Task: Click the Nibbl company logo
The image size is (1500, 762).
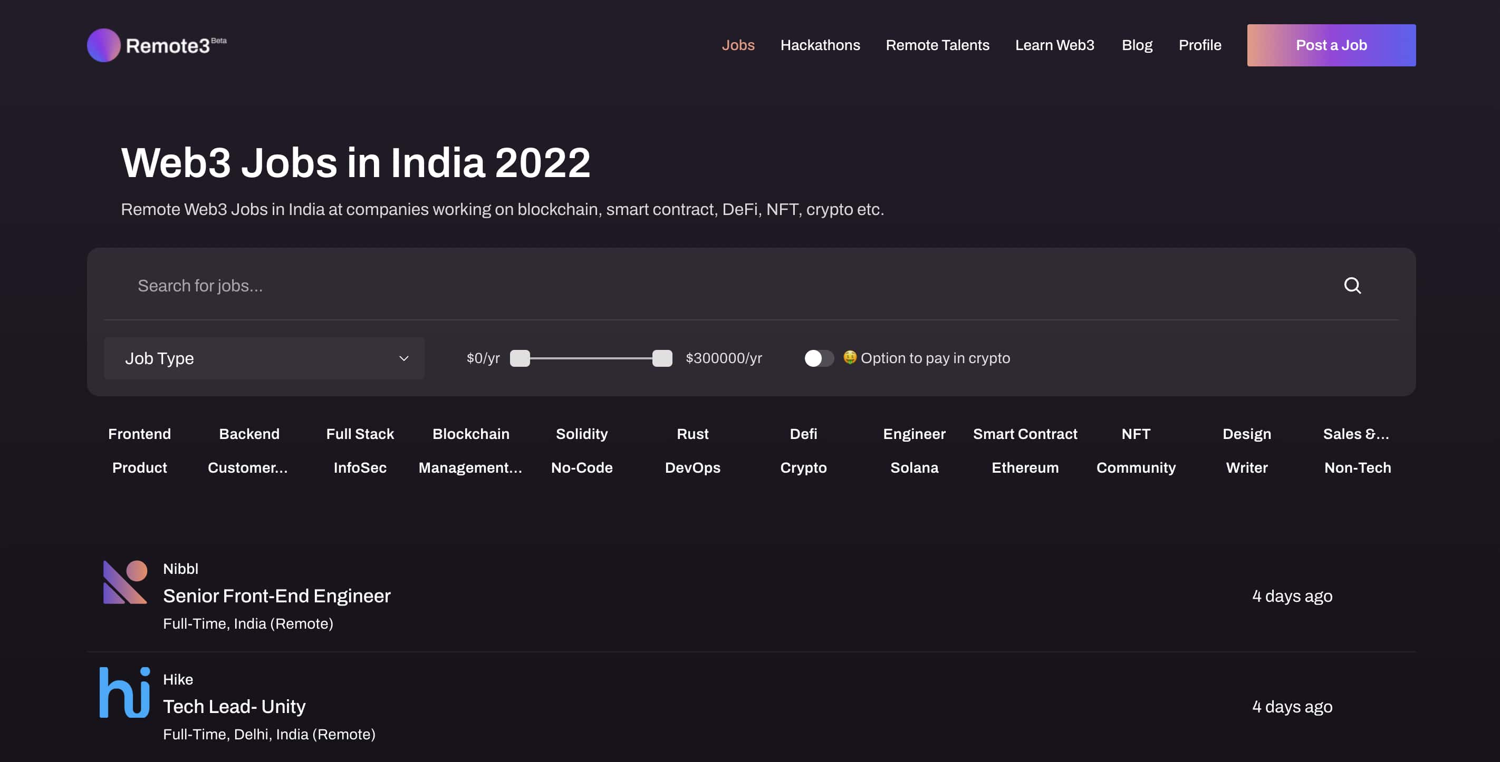Action: (x=125, y=582)
